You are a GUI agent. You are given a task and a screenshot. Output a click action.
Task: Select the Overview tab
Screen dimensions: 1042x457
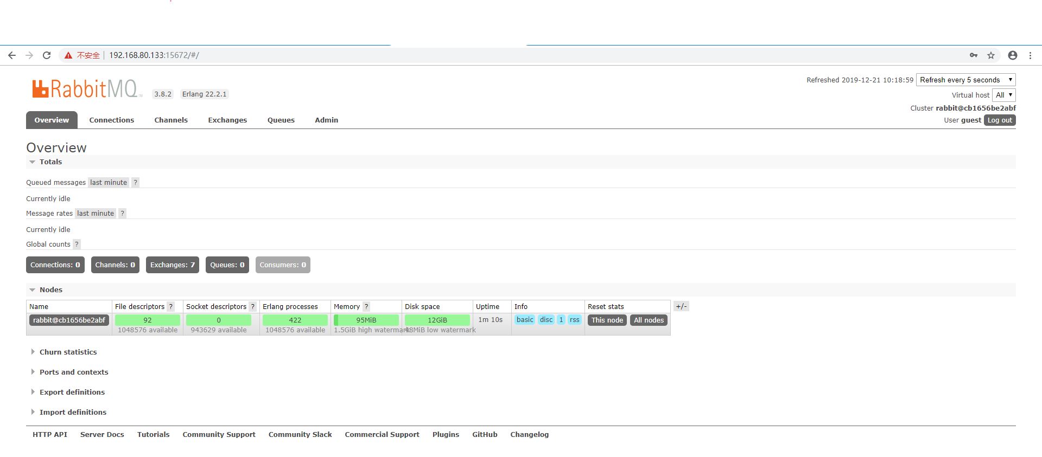(52, 120)
